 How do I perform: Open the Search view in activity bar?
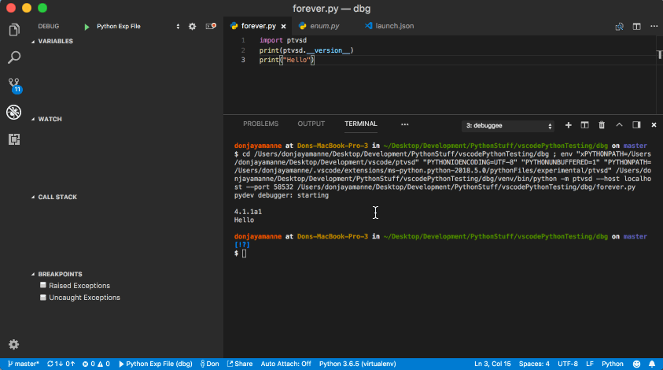pyautogui.click(x=14, y=57)
